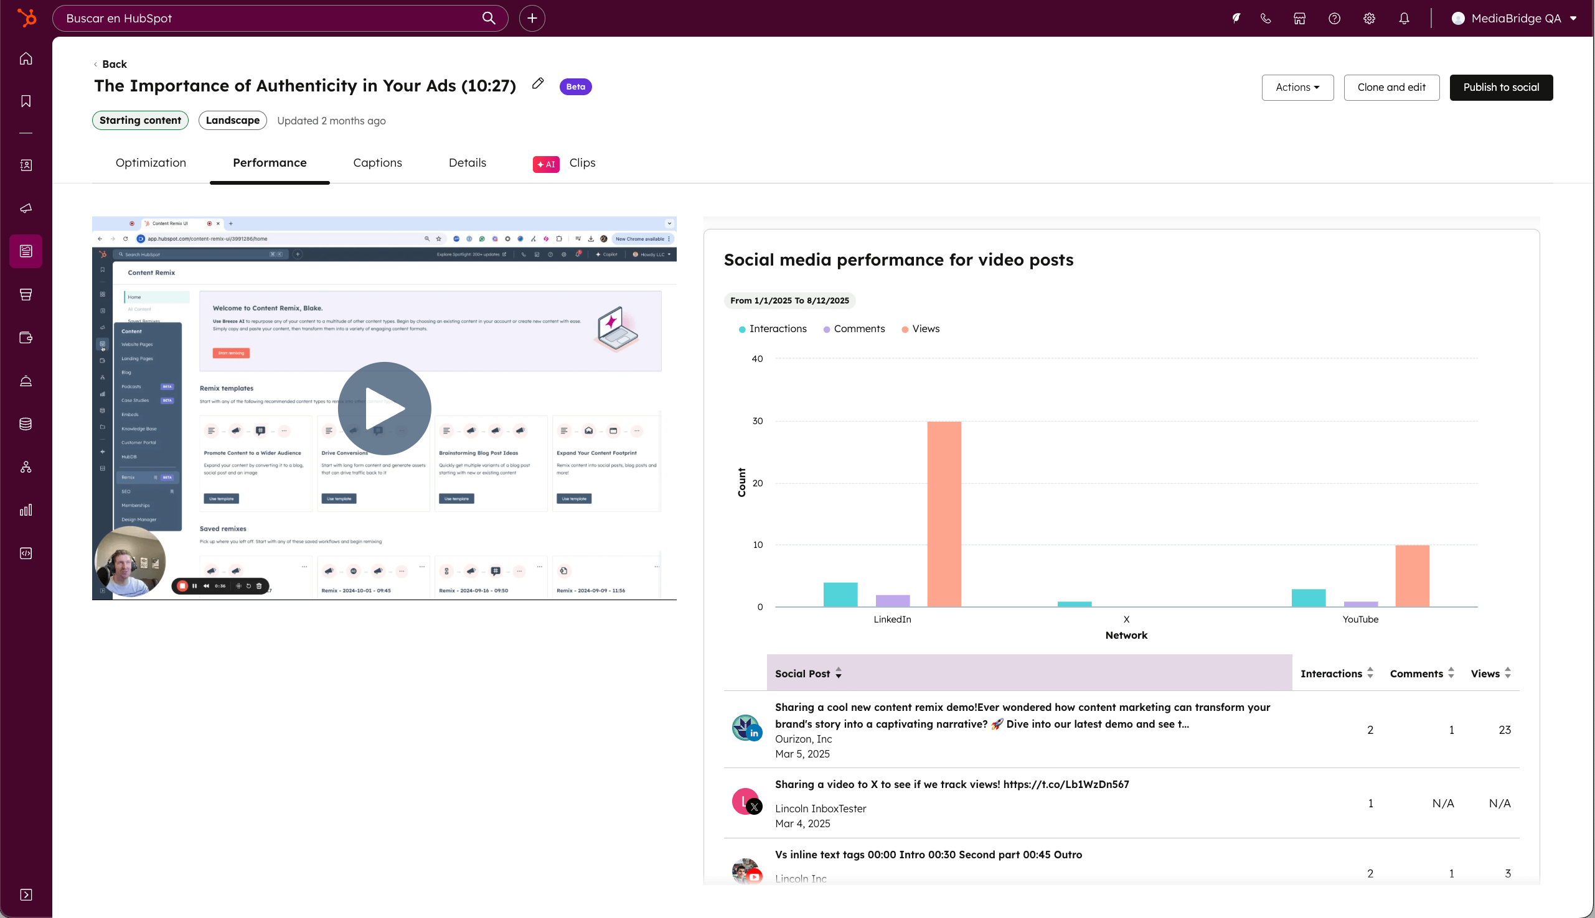Open the Actions dropdown

(1297, 88)
